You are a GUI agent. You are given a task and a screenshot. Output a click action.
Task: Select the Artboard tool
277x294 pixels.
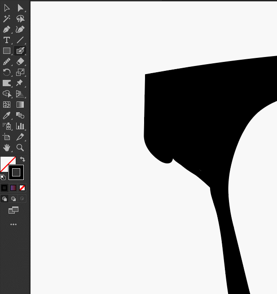[x=7, y=137]
